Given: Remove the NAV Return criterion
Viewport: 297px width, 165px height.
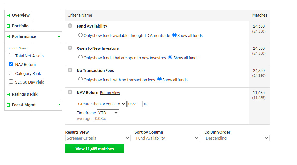Looking at the screenshot, I should coord(70,92).
